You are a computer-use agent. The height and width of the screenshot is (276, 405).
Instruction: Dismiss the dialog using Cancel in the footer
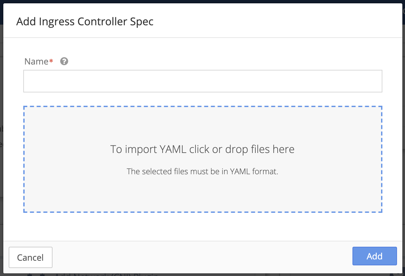(31, 257)
